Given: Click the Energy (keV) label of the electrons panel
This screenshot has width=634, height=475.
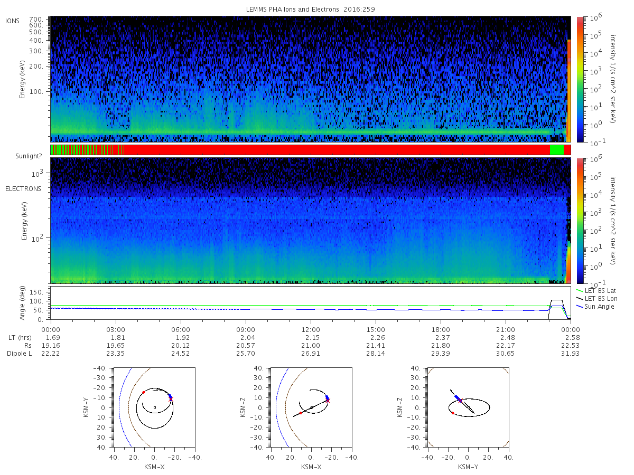Looking at the screenshot, I should point(24,221).
